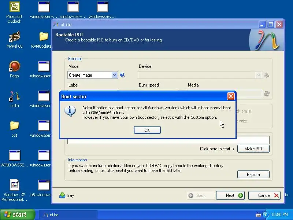This screenshot has height=220, width=293.
Task: Click the nLite title bar icon
Action: [x=56, y=25]
